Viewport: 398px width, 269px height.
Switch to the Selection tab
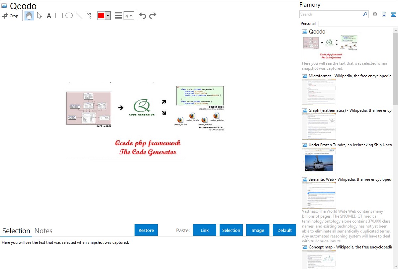coord(16,231)
